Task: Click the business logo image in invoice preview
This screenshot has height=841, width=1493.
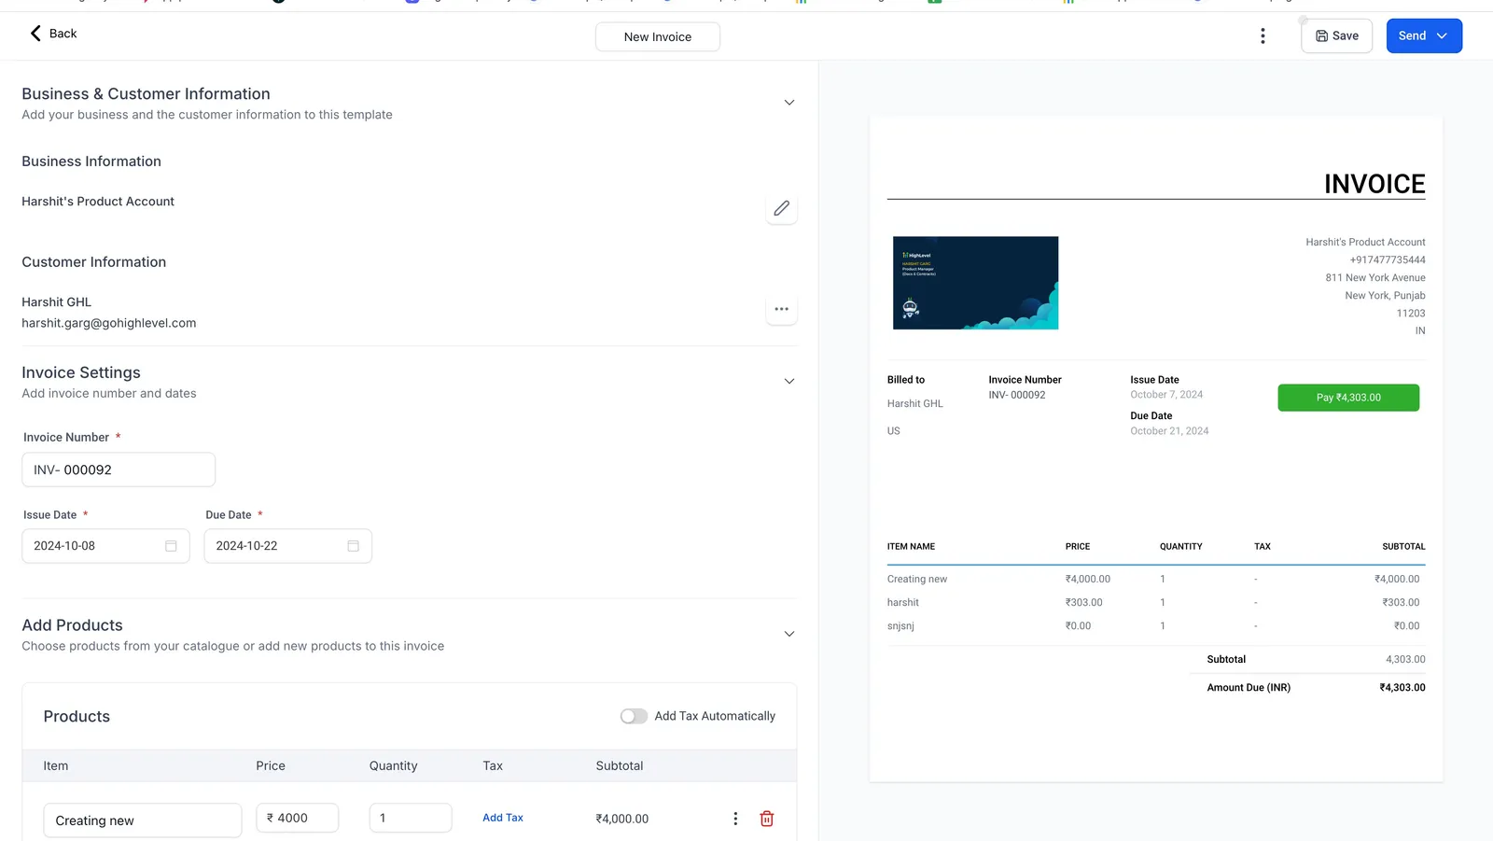Action: point(975,283)
